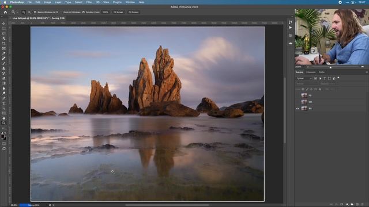Select the Hand tool
Image resolution: width=369 pixels, height=207 pixels.
pos(4,118)
